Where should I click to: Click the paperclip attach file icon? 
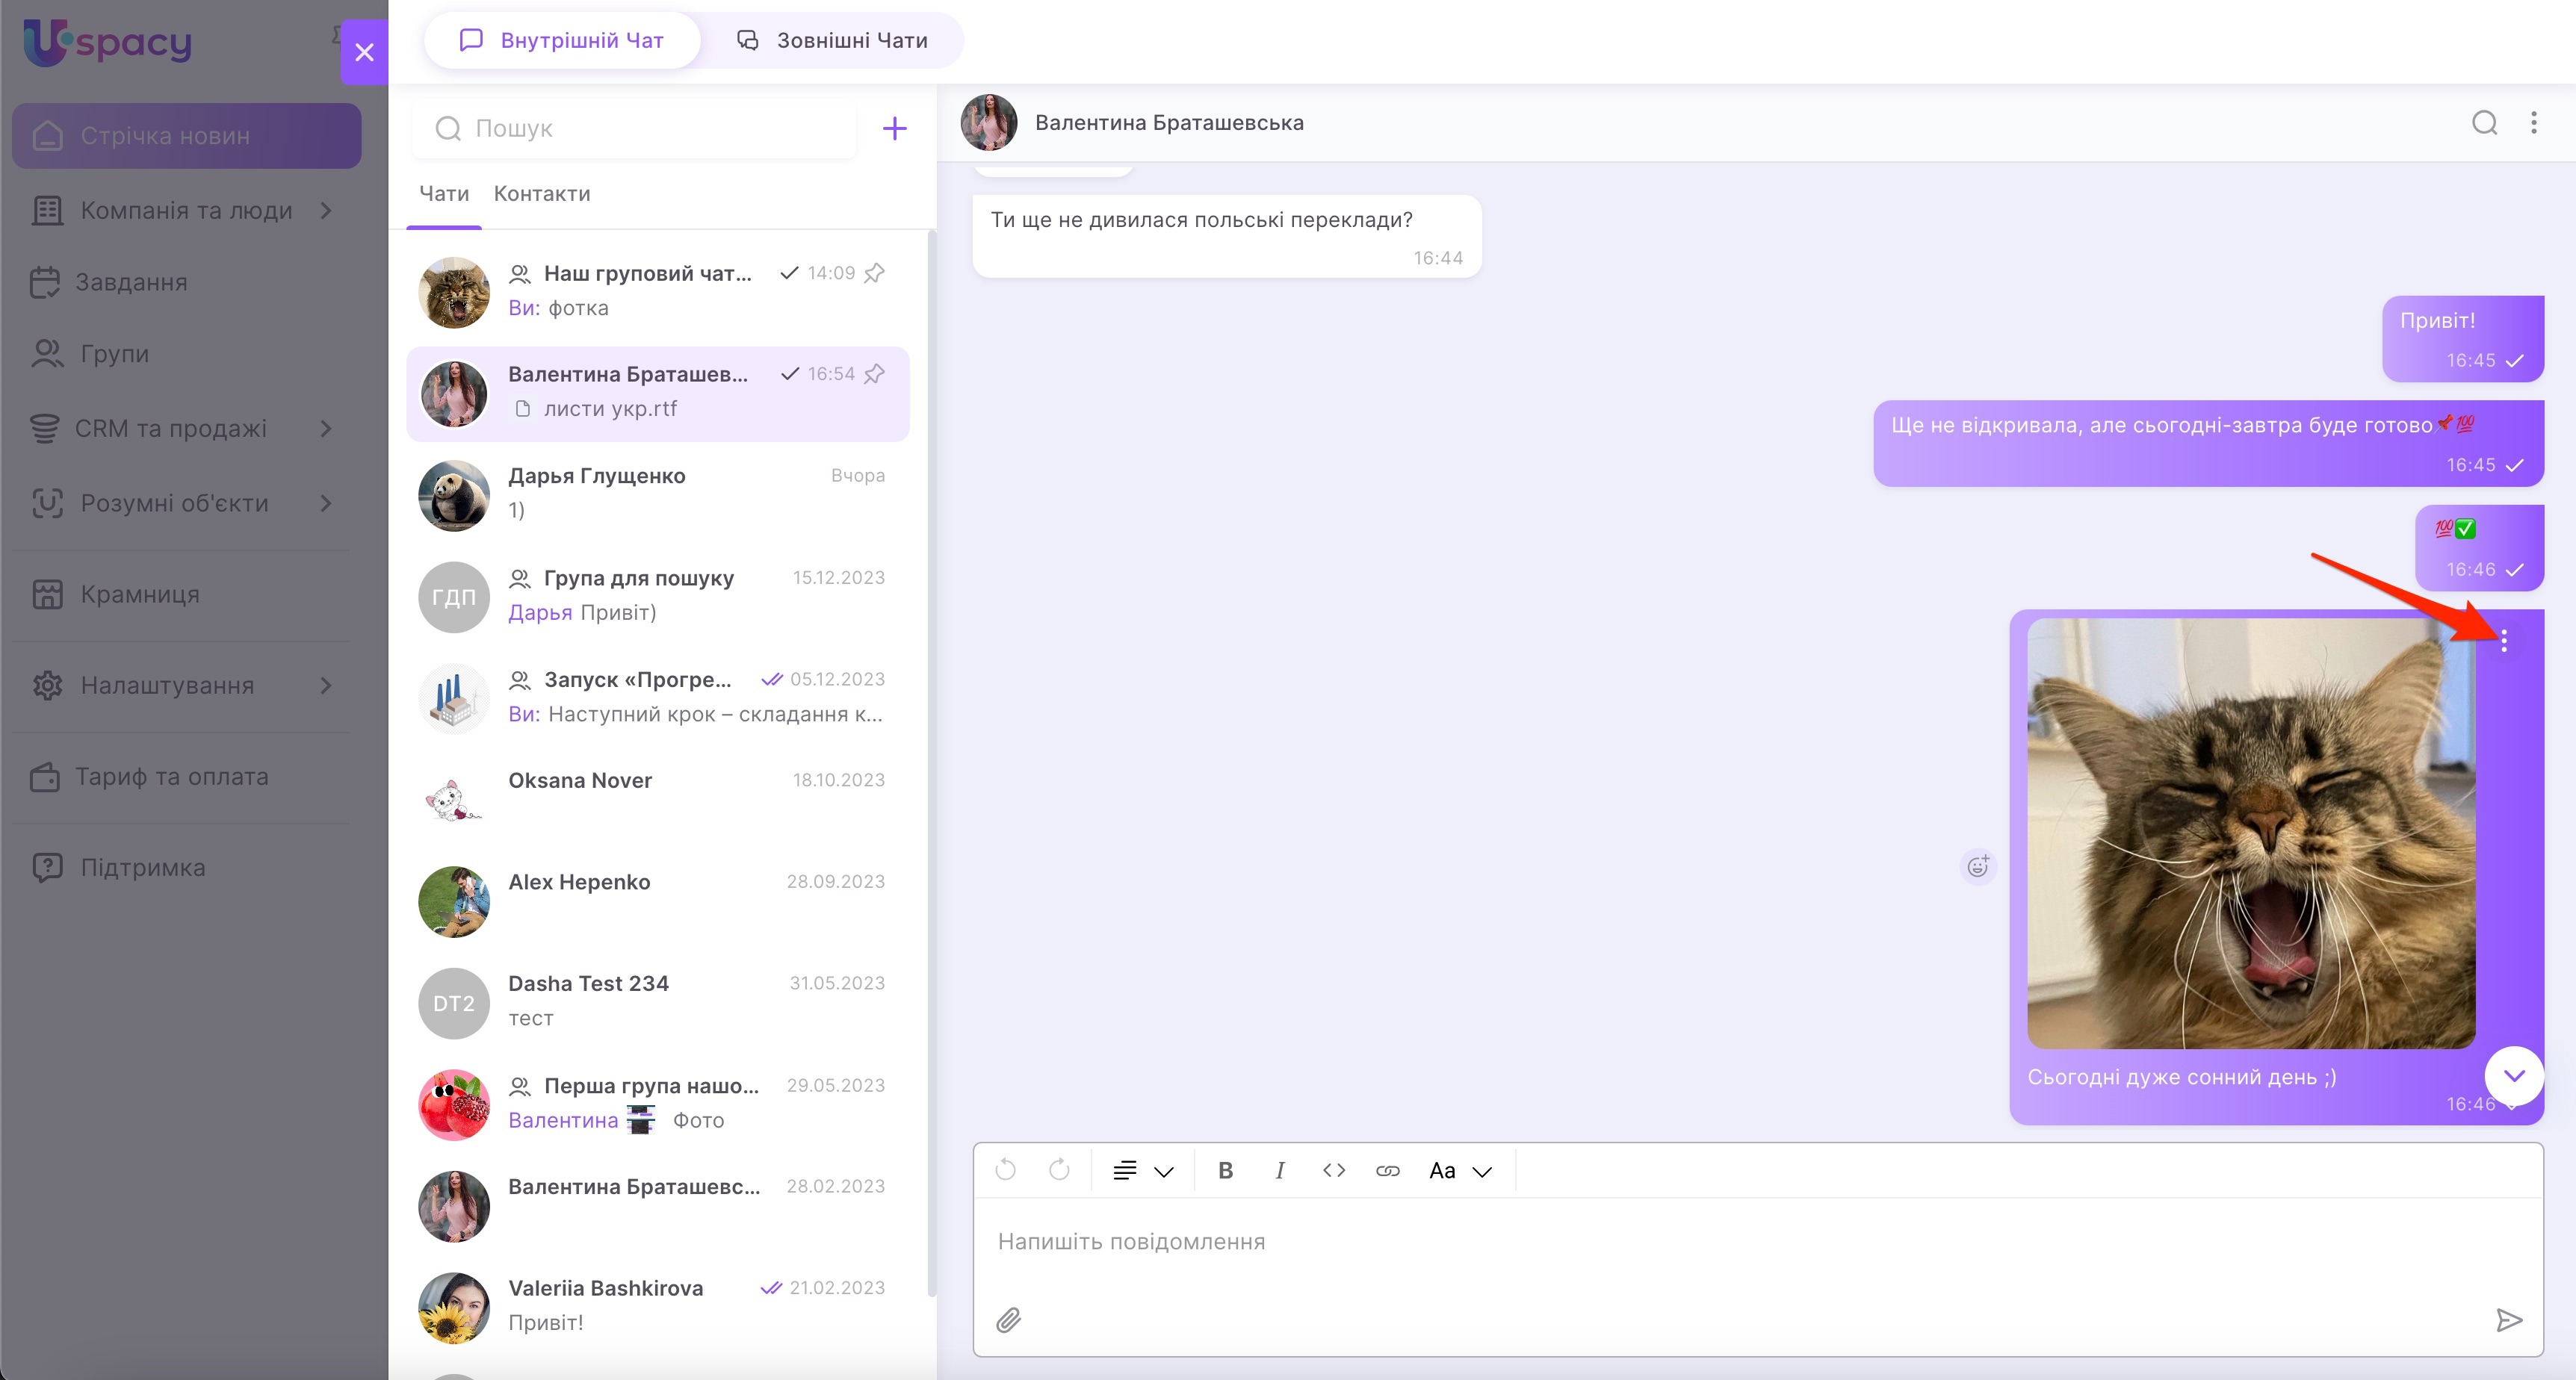1008,1320
